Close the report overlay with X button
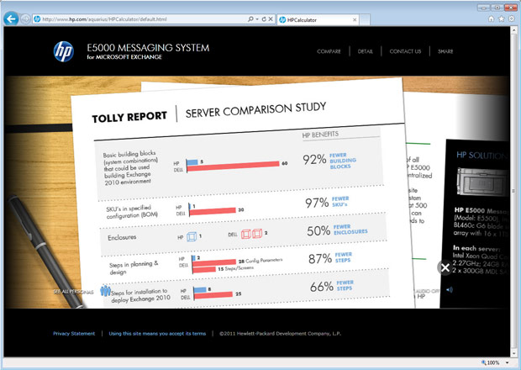Viewport: 521px width, 370px height. pos(445,267)
